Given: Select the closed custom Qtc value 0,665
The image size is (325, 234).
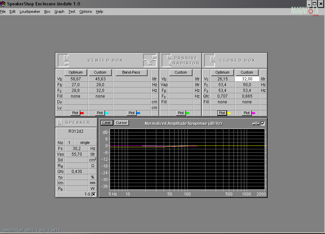Looking at the screenshot, I should [247, 96].
